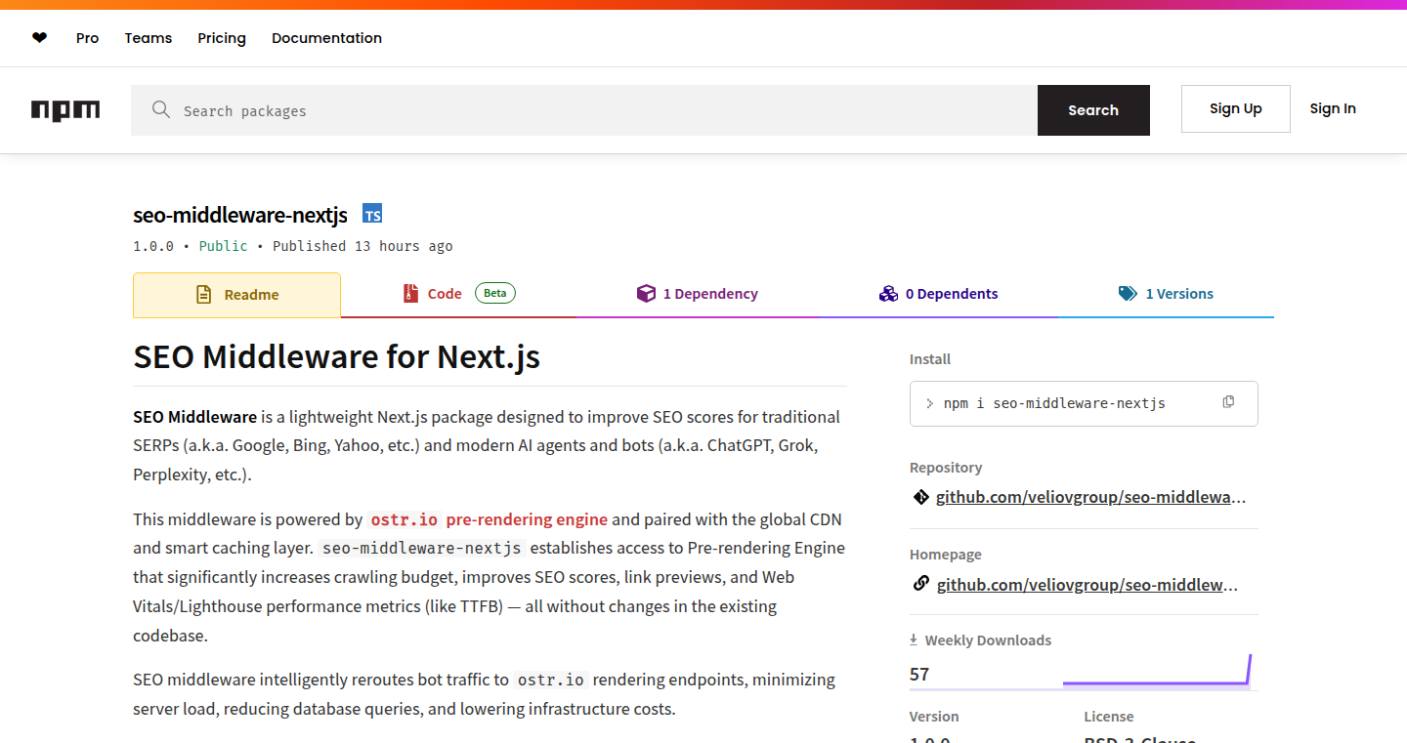This screenshot has width=1407, height=743.
Task: Click the weekly downloads count 57
Action: (x=919, y=674)
